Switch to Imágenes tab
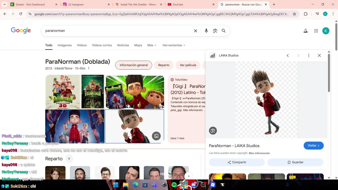This screenshot has width=338, height=190. [x=65, y=45]
